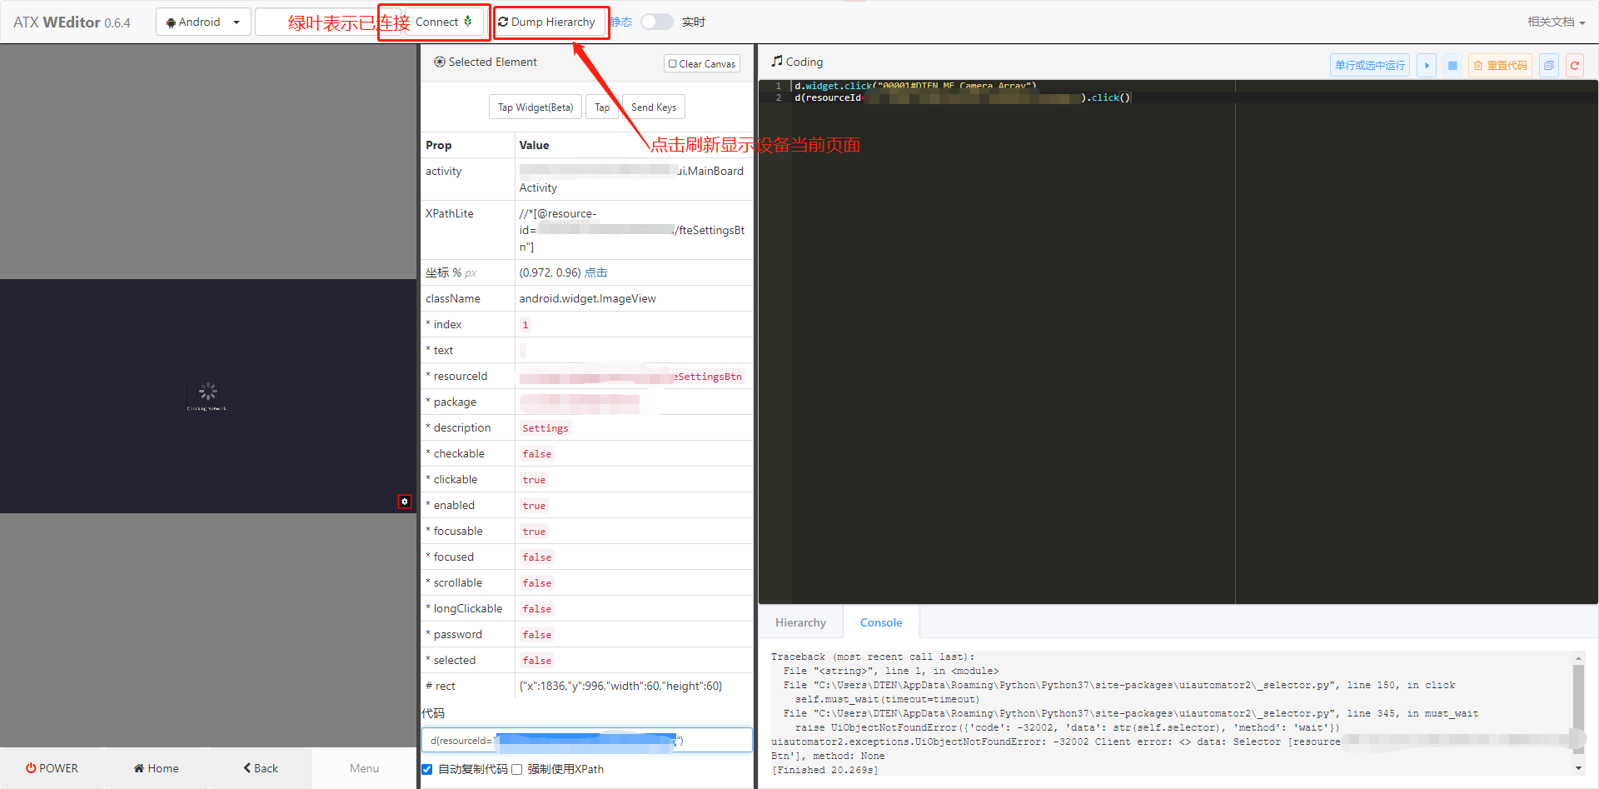Switch to the Hierarchy tab
Image resolution: width=1599 pixels, height=789 pixels.
[800, 622]
